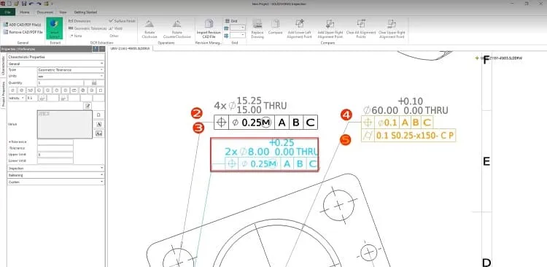This screenshot has width=547, height=267.
Task: Toggle the Grid option
Action: point(231,21)
